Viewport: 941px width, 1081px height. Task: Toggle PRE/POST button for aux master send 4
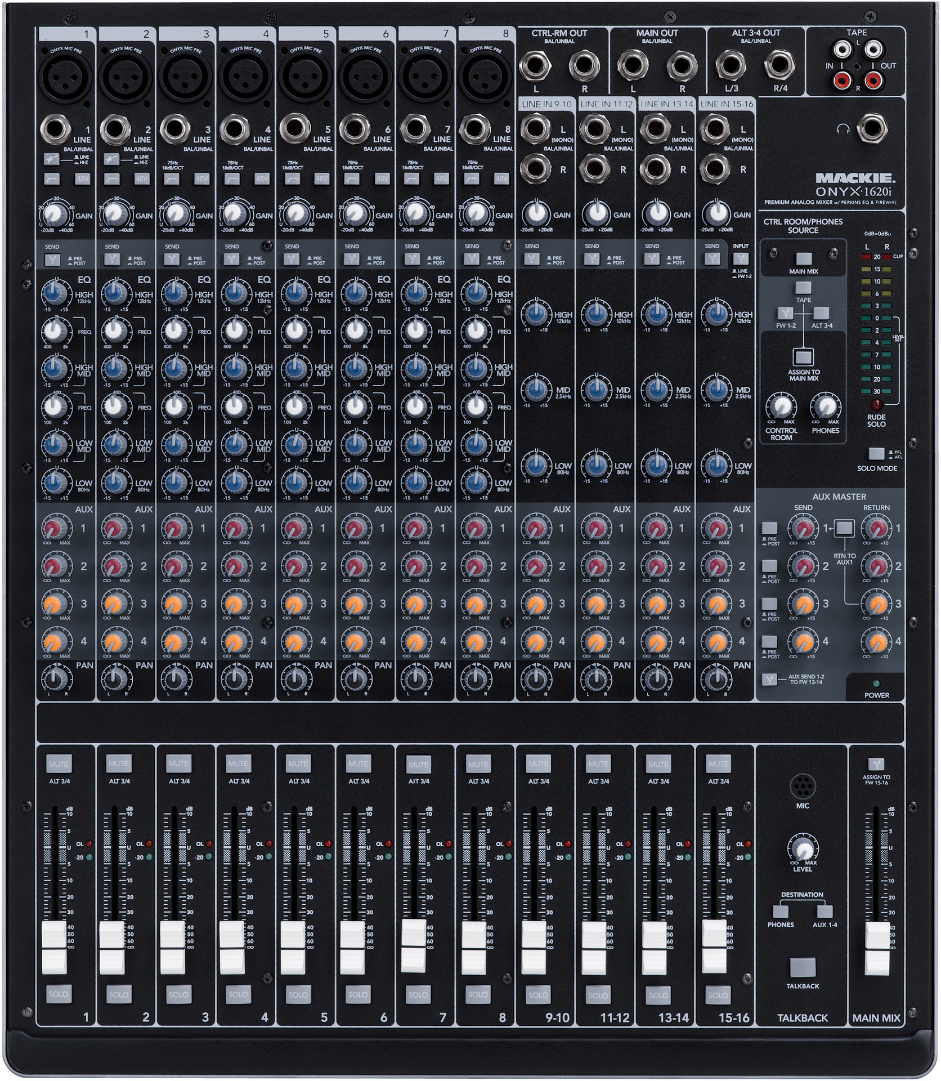click(769, 641)
